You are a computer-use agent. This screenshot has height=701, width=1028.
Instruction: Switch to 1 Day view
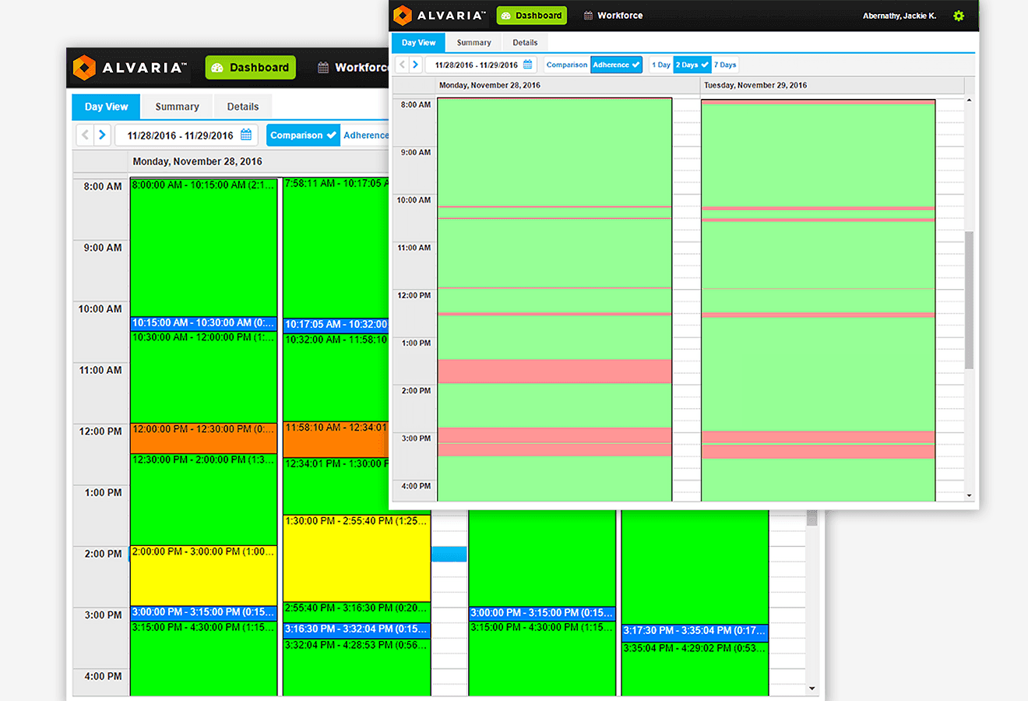tap(660, 65)
